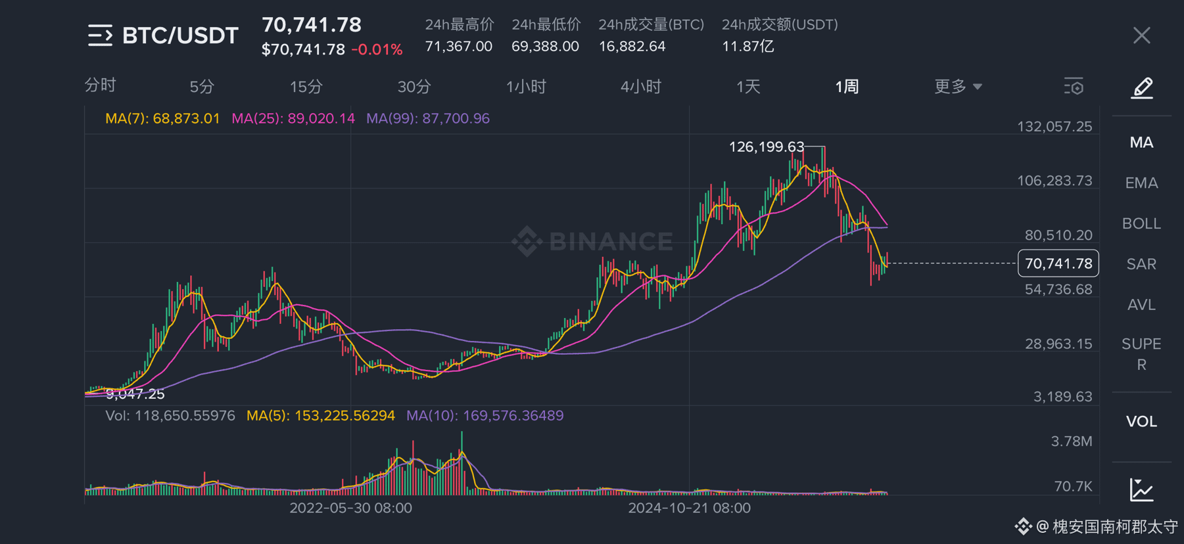Toggle the SAR indicator

tap(1141, 264)
